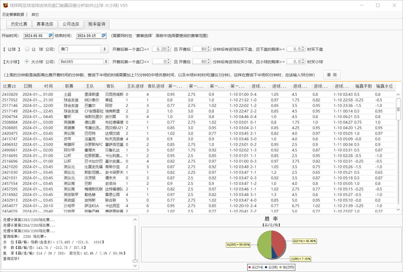Switch to 赔率查询 tab

97,24
